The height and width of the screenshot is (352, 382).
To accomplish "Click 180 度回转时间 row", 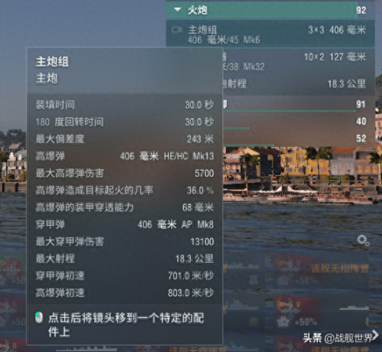I will click(x=125, y=122).
